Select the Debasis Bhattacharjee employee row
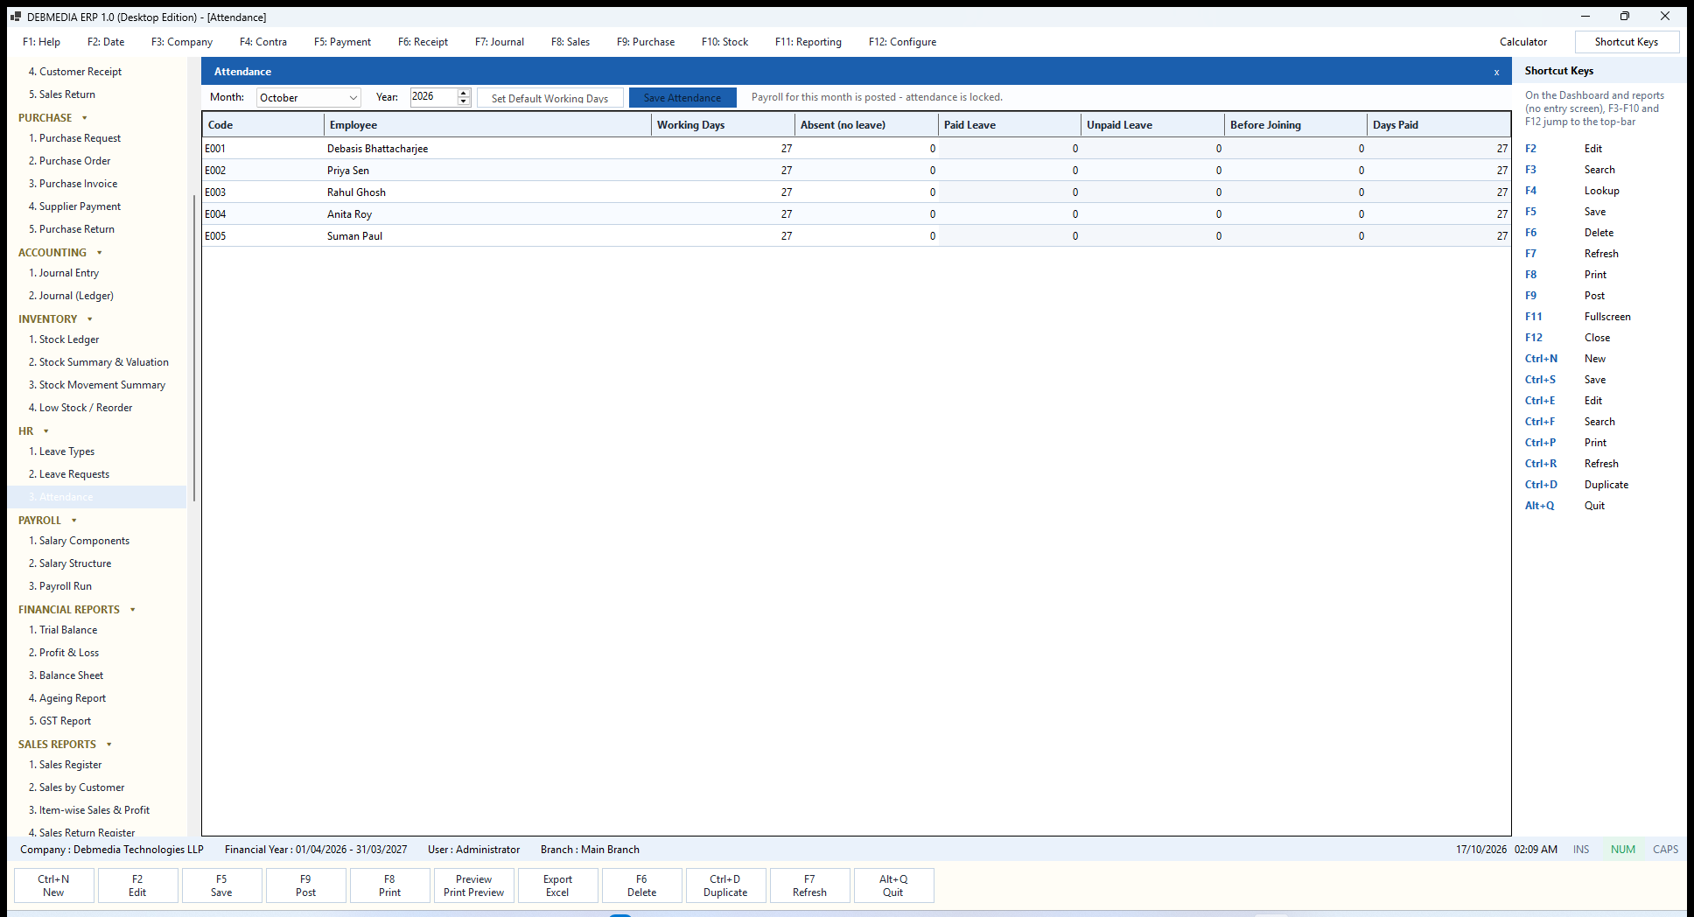The width and height of the screenshot is (1694, 917). [x=857, y=149]
